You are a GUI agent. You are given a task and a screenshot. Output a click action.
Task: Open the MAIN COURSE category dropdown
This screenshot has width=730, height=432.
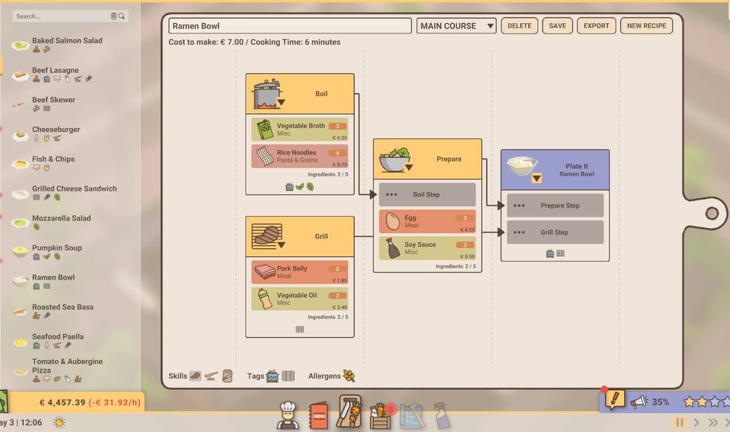pyautogui.click(x=456, y=26)
